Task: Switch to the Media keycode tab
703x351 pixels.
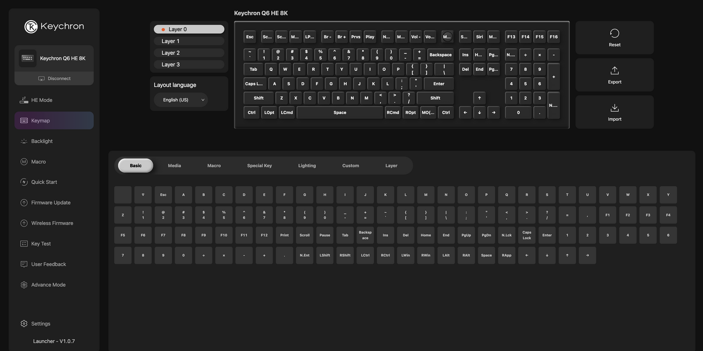Action: click(x=174, y=165)
